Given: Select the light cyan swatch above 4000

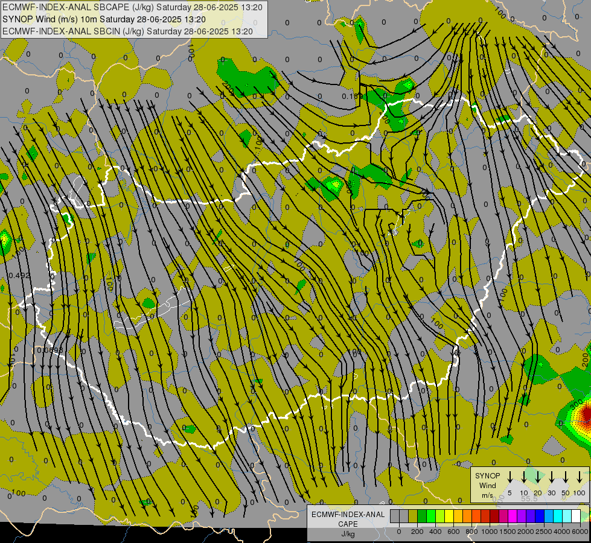Looking at the screenshot, I should (567, 516).
